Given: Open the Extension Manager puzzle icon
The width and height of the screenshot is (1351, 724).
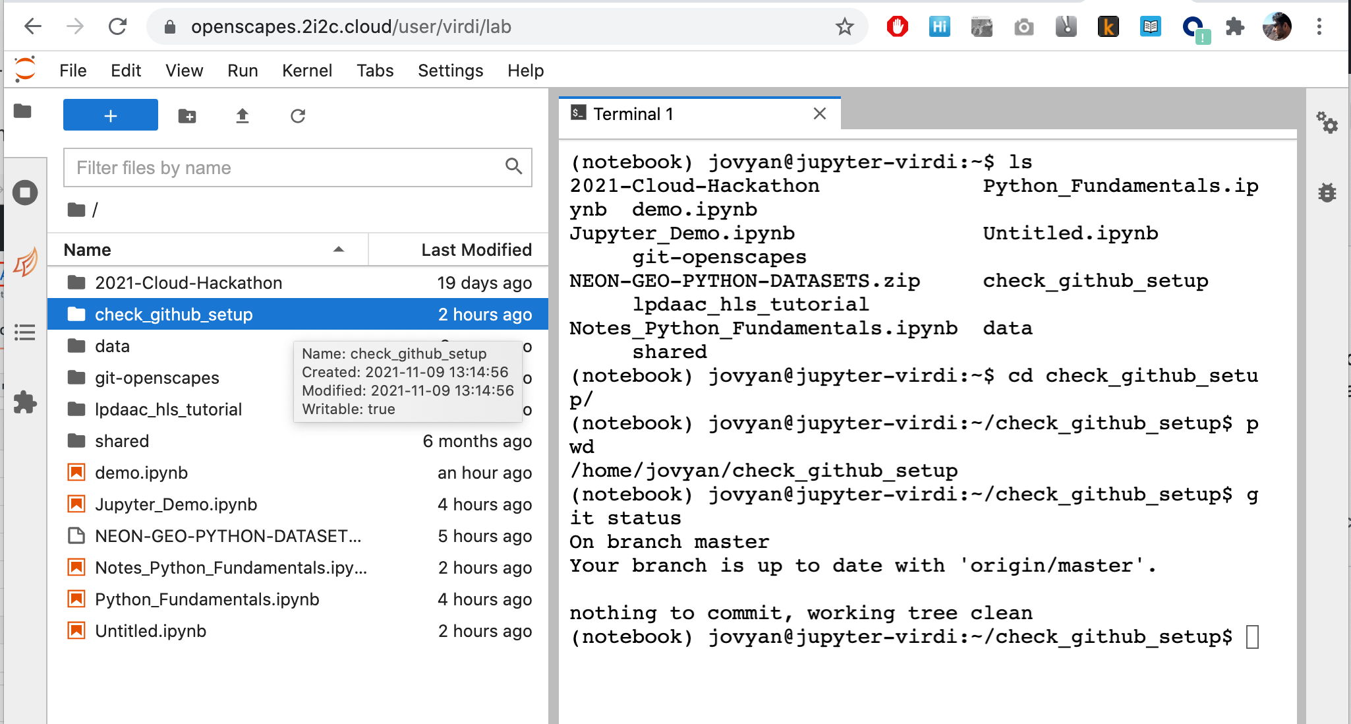Looking at the screenshot, I should click(25, 402).
